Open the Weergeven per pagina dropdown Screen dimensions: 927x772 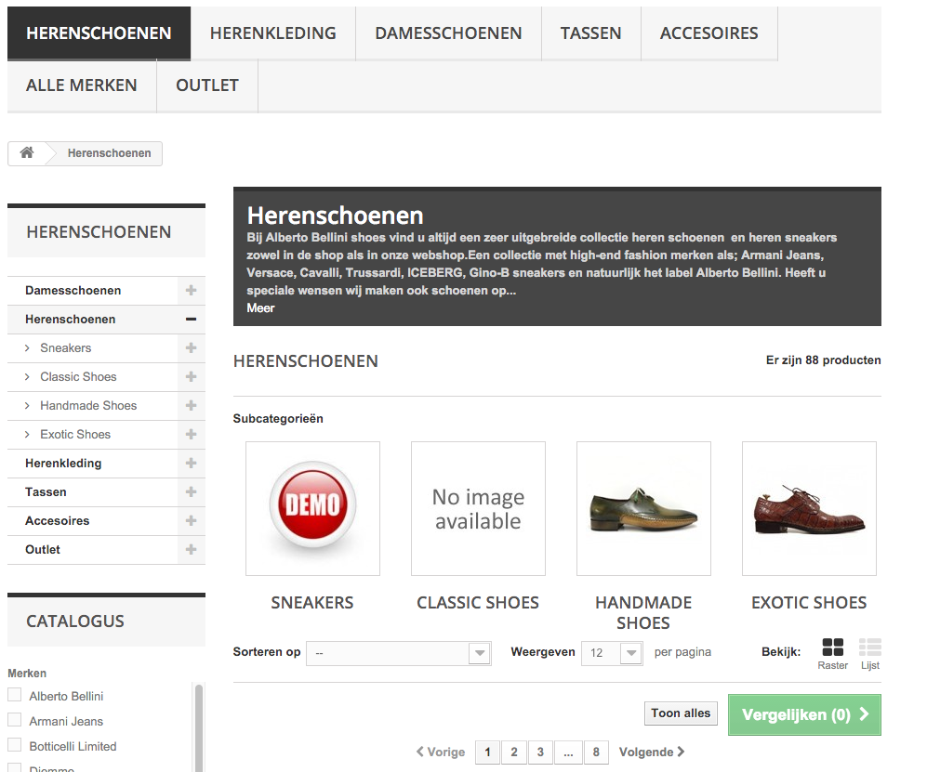pos(612,653)
